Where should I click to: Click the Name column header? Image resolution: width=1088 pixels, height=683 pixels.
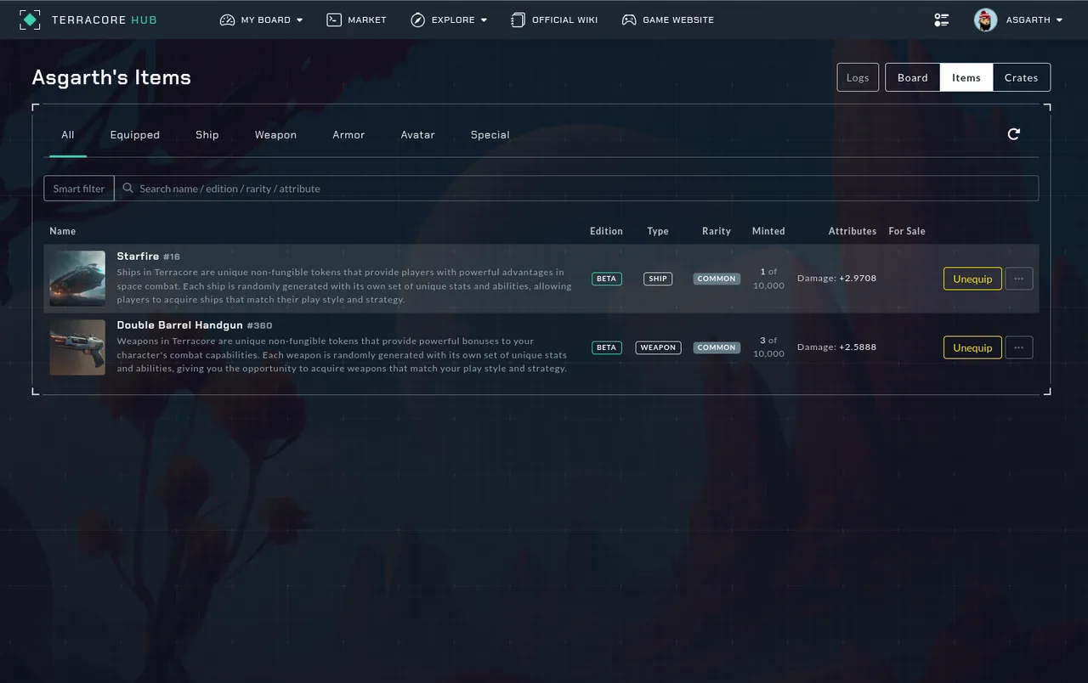coord(63,231)
